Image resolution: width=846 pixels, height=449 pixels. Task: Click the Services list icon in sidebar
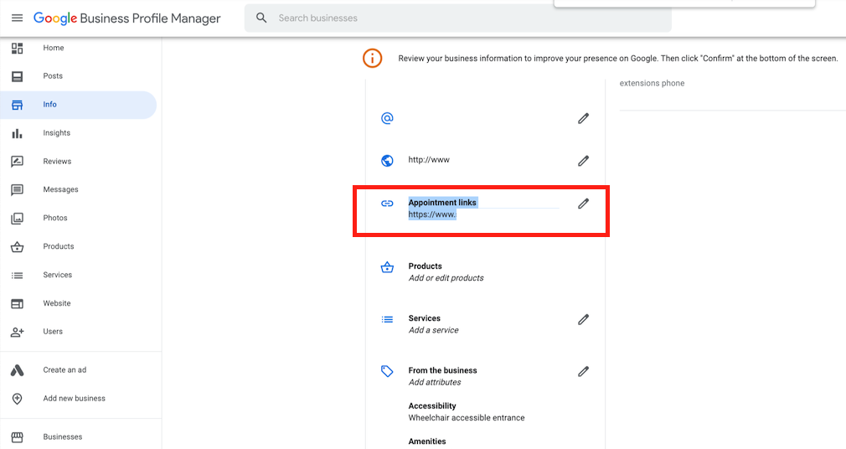tap(18, 276)
